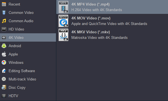Image resolution: width=168 pixels, height=101 pixels.
Task: Click the green Android robot icon
Action: [x=4, y=46]
